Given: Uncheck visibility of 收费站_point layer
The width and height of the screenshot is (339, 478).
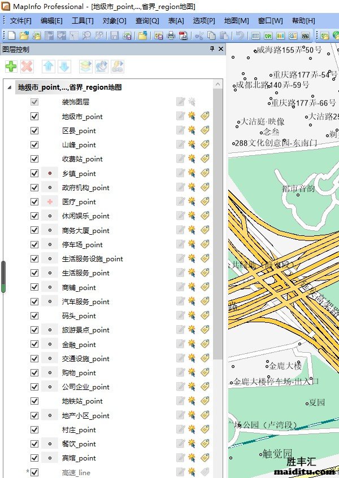Looking at the screenshot, I should pos(34,159).
